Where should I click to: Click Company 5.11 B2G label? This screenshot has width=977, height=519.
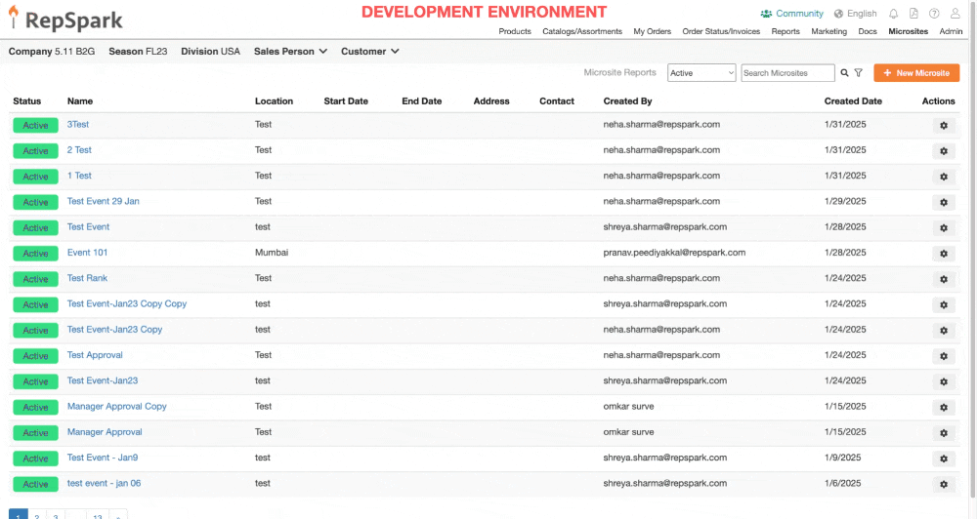[52, 51]
